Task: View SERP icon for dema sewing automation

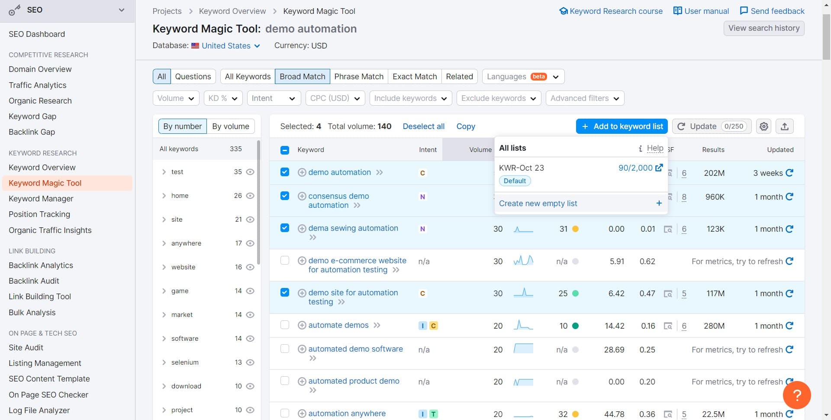Action: click(668, 229)
